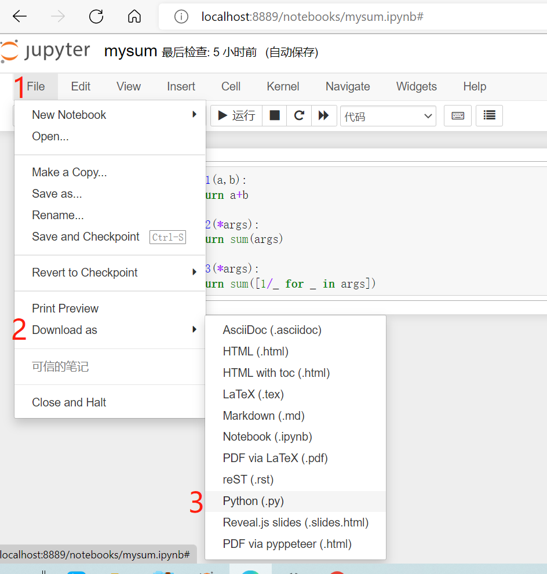Restart and run all with fast-forward icon

324,116
